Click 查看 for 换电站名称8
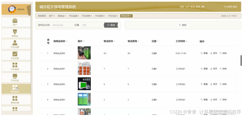Viewport: 242px width, 116px height. pos(204,53)
